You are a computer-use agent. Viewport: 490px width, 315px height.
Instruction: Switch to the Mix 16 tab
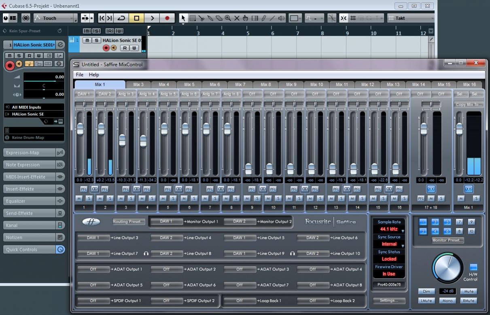coord(469,85)
